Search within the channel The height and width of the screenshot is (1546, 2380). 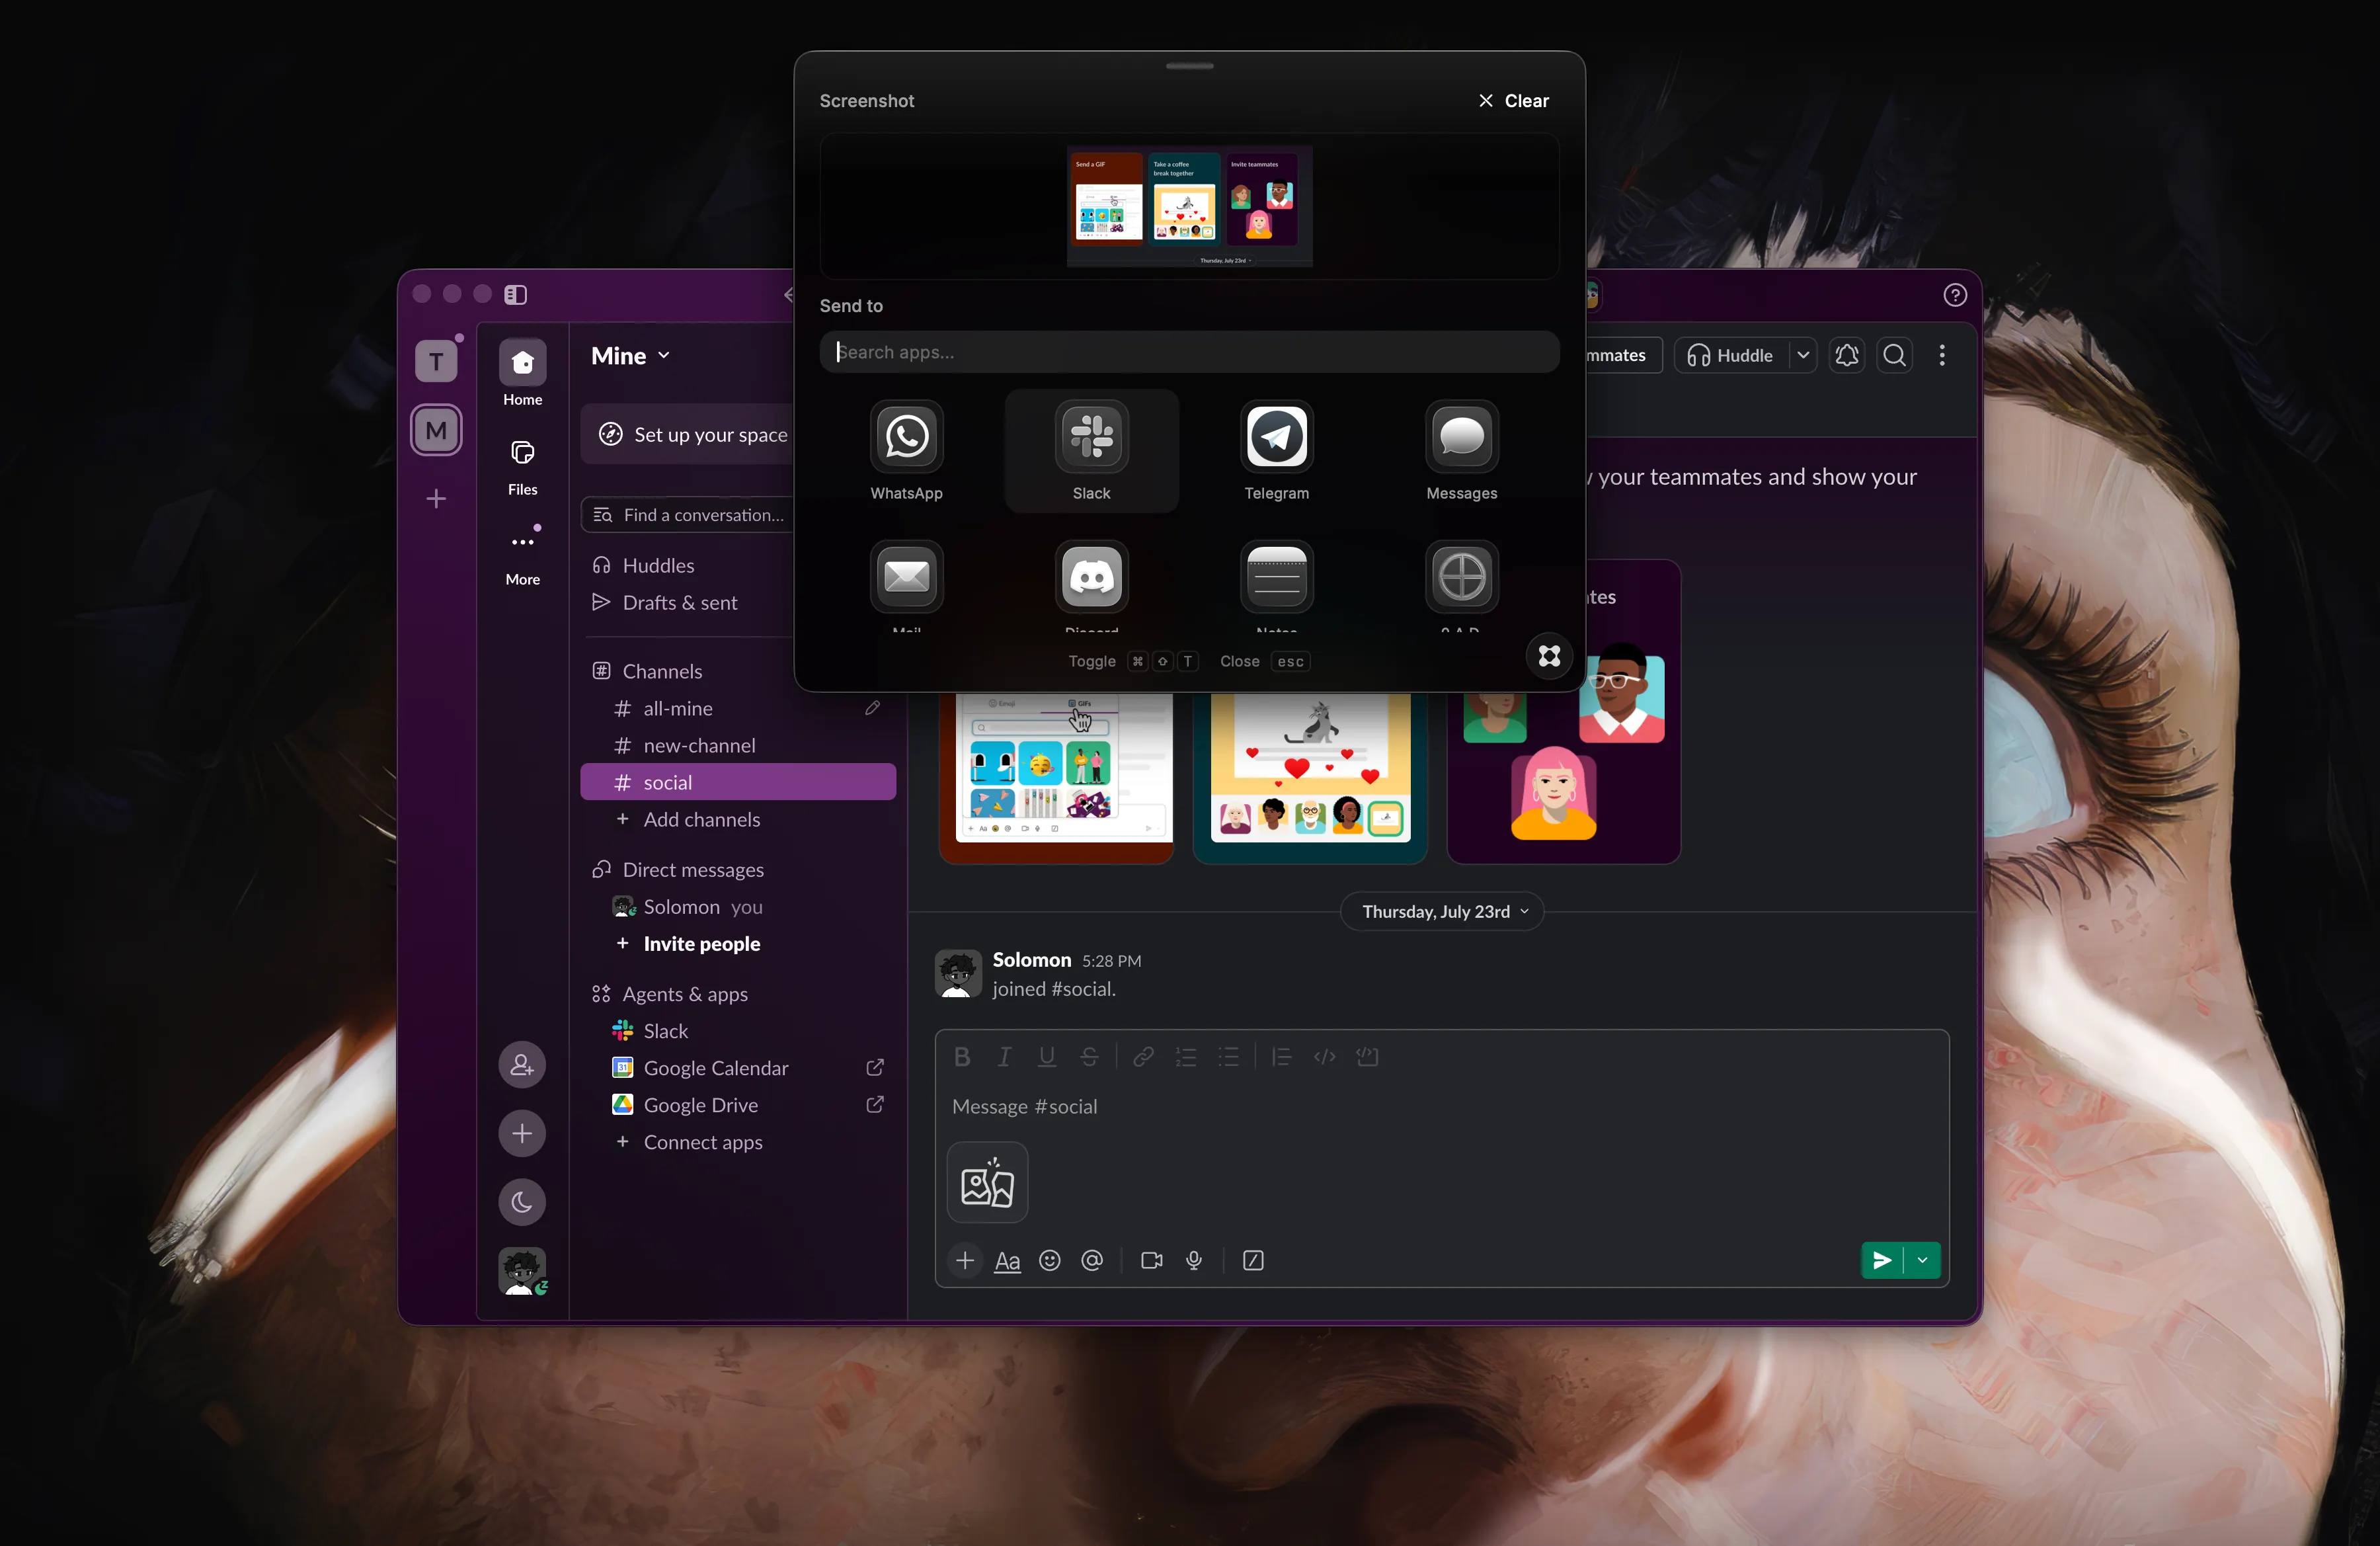(x=1894, y=355)
